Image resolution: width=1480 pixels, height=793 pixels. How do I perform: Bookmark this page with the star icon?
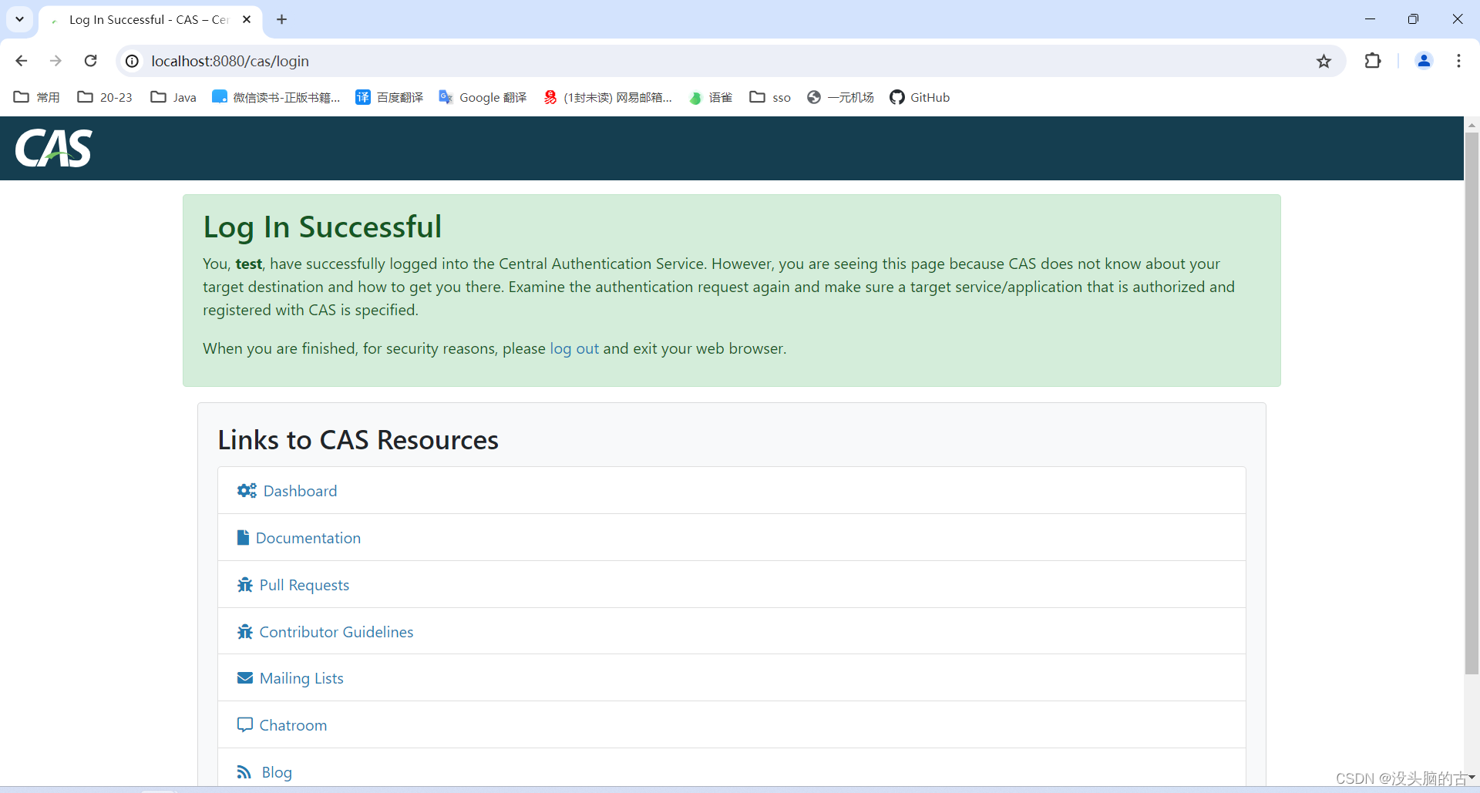point(1324,61)
